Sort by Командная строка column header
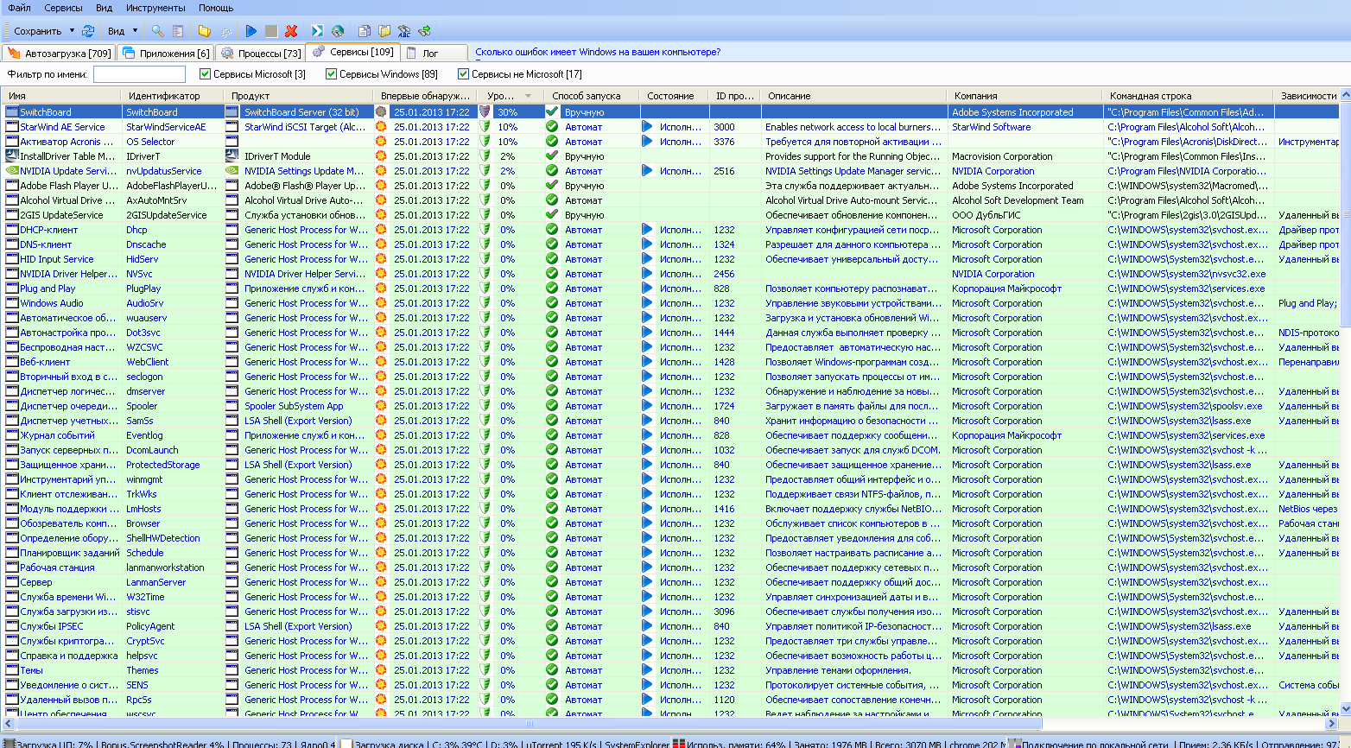The width and height of the screenshot is (1351, 748). click(x=1188, y=96)
